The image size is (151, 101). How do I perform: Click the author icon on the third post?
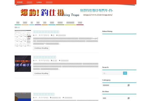[34, 98]
